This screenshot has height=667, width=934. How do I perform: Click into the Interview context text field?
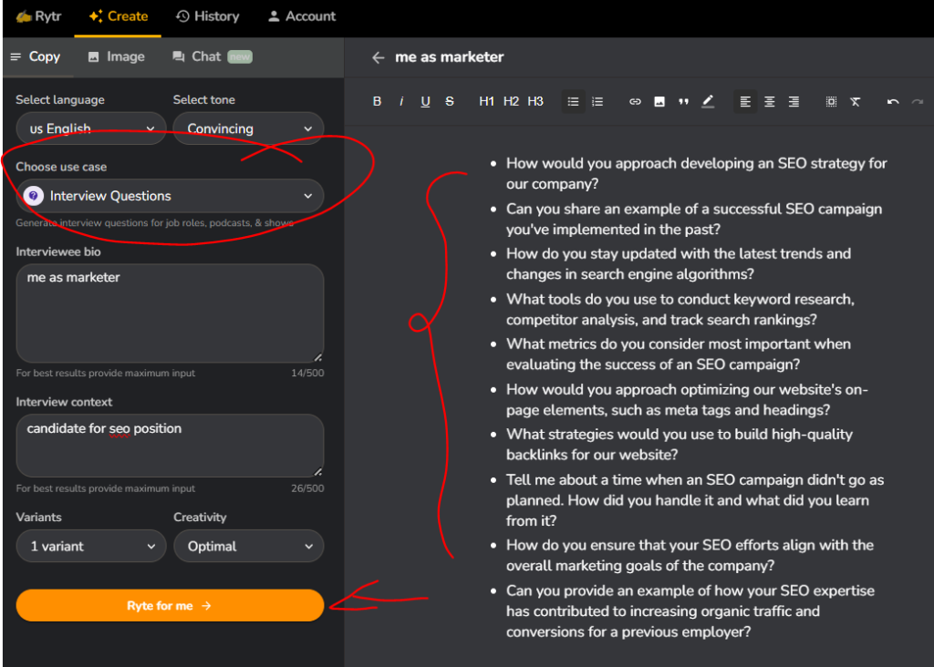tap(170, 446)
